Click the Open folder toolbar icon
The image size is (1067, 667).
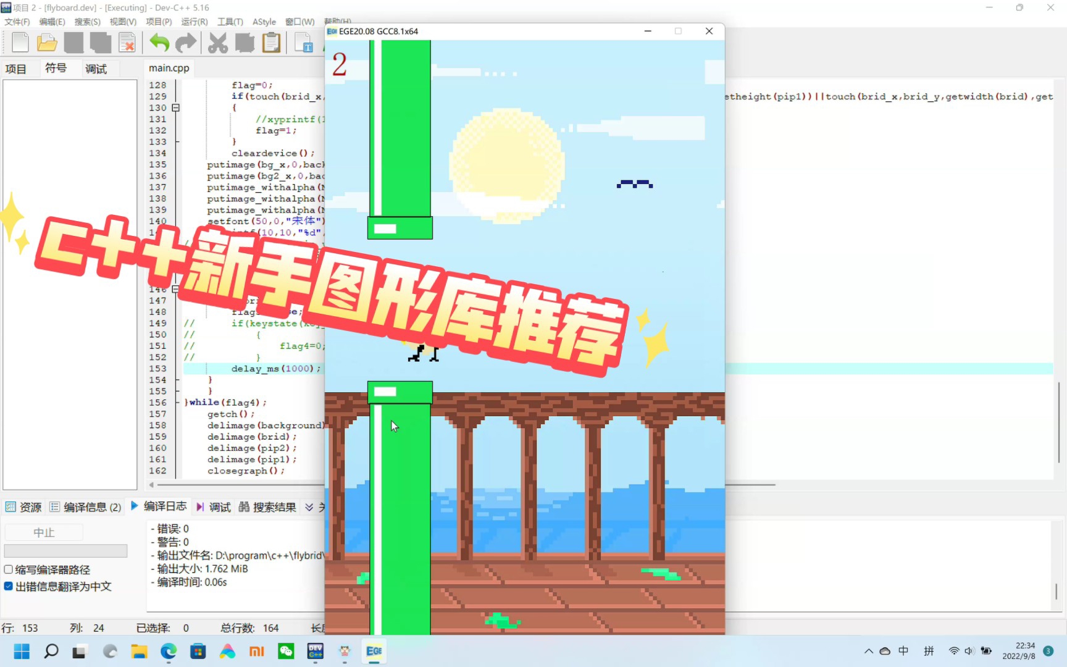click(x=47, y=43)
